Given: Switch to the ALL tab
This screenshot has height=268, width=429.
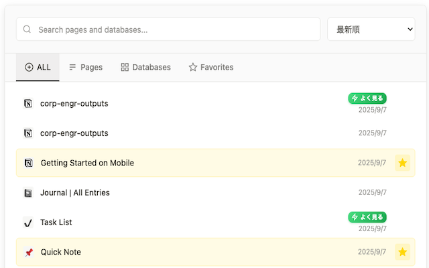Looking at the screenshot, I should pos(38,67).
